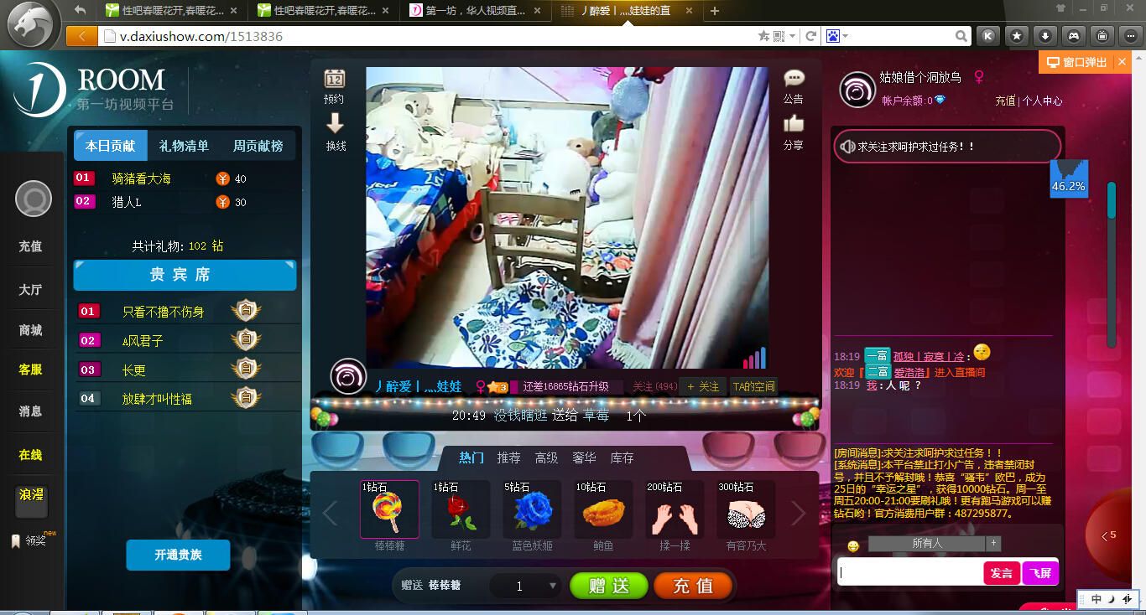Screen dimensions: 1146x615
Task: Switch to the 礼物清单 tab
Action: coord(185,146)
